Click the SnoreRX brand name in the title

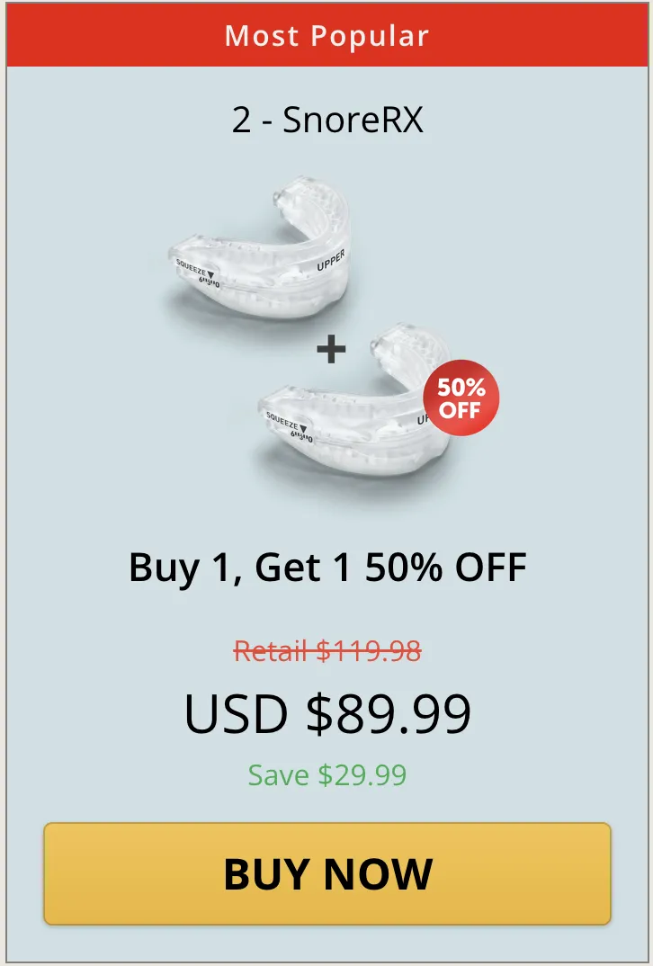click(x=353, y=120)
